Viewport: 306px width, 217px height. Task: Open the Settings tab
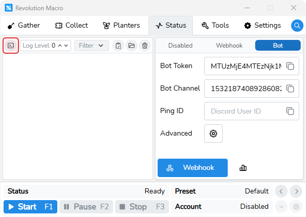[263, 26]
